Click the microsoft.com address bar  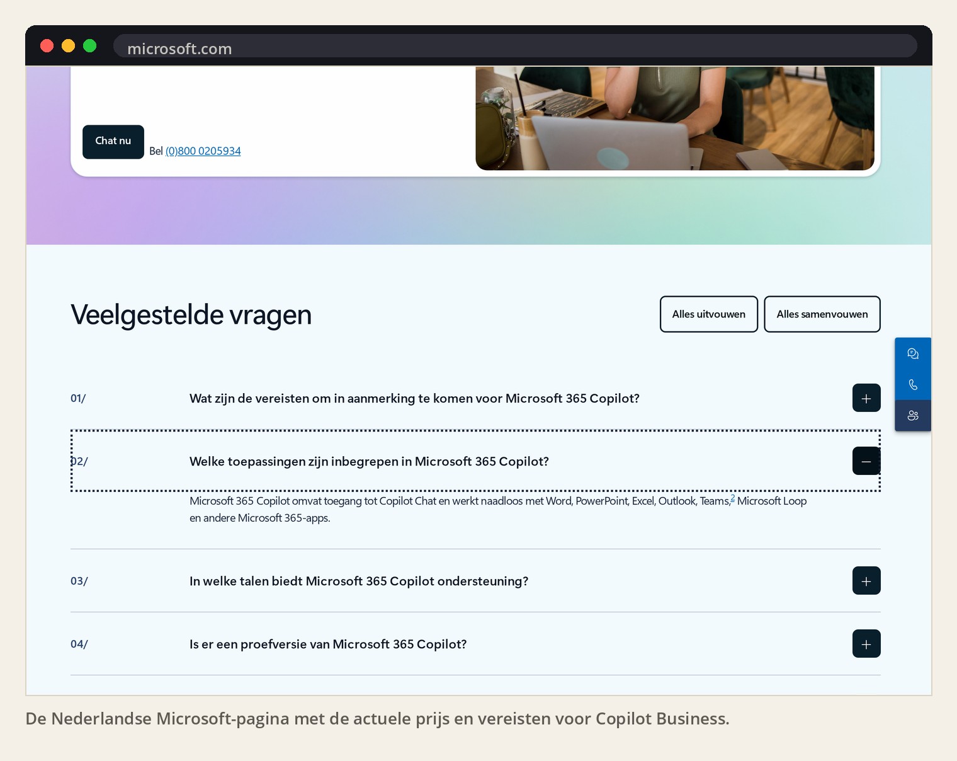[515, 46]
